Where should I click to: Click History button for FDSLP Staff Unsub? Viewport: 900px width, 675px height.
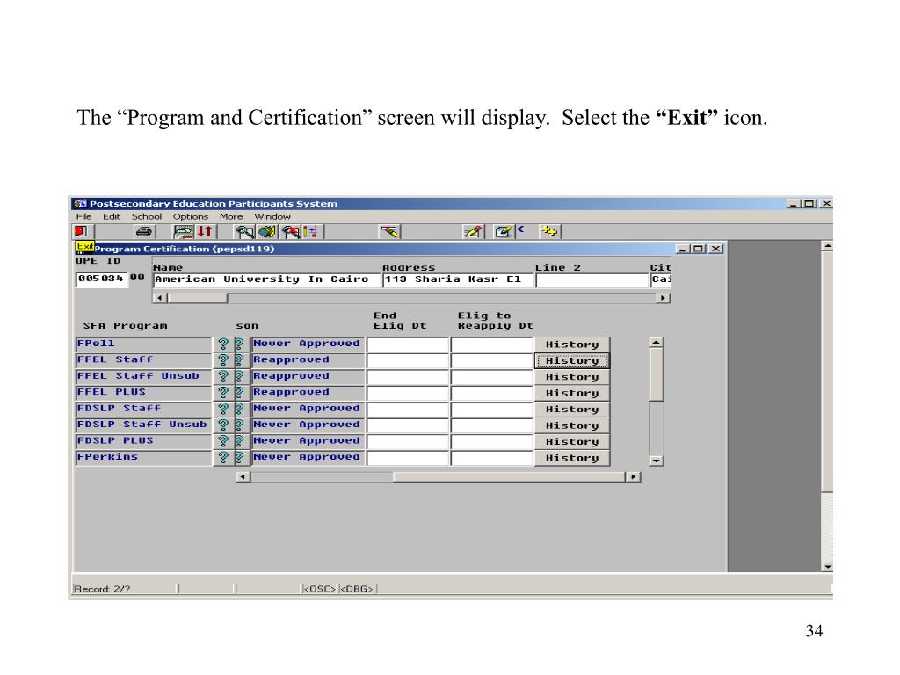coord(571,425)
